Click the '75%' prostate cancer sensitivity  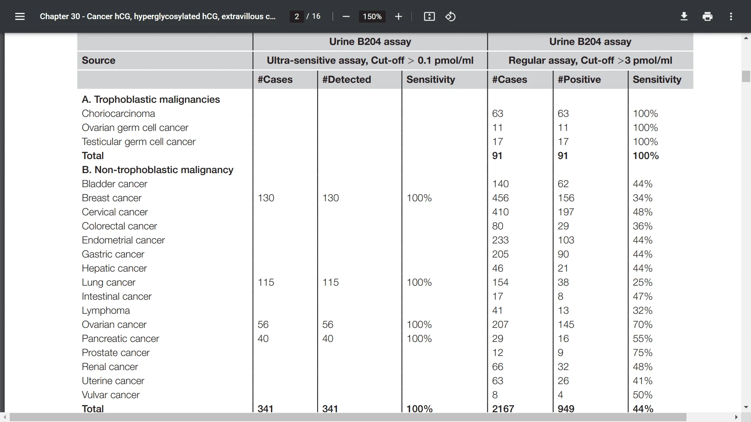coord(643,352)
